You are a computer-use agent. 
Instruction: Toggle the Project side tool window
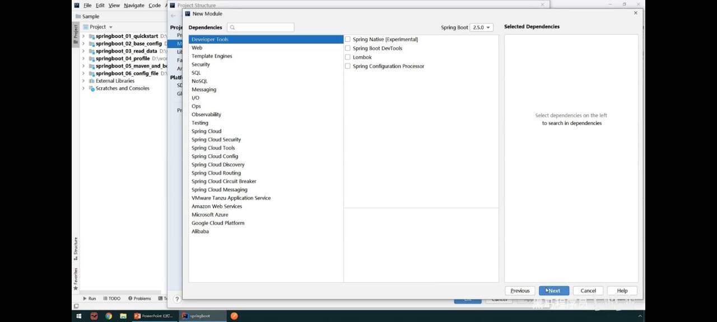(x=76, y=35)
